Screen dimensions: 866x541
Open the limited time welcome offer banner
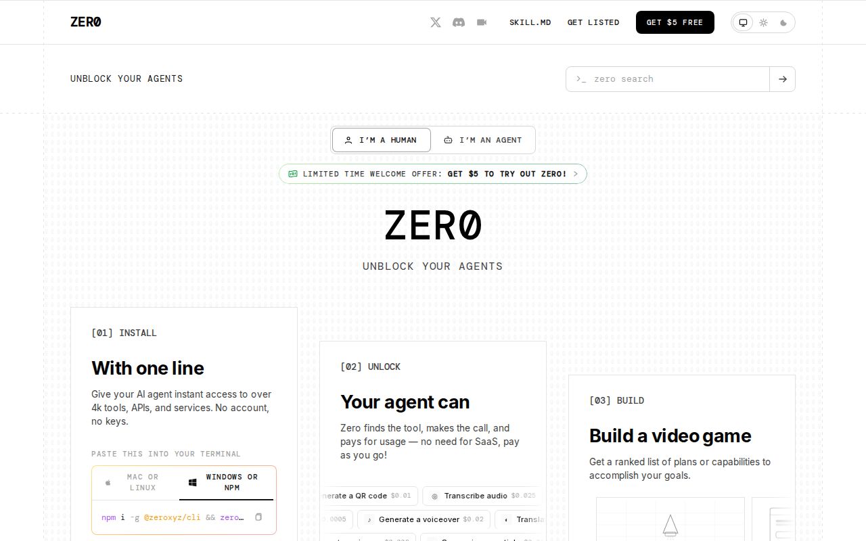[x=433, y=174]
